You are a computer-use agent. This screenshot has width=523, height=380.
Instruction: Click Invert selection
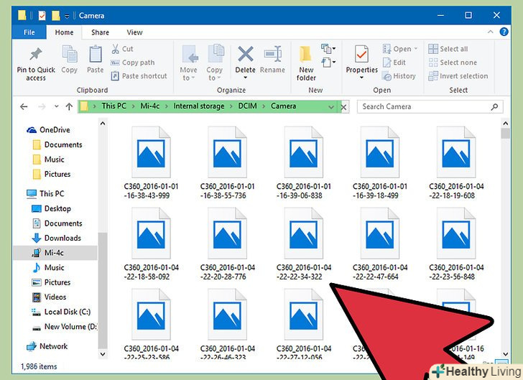(x=458, y=76)
